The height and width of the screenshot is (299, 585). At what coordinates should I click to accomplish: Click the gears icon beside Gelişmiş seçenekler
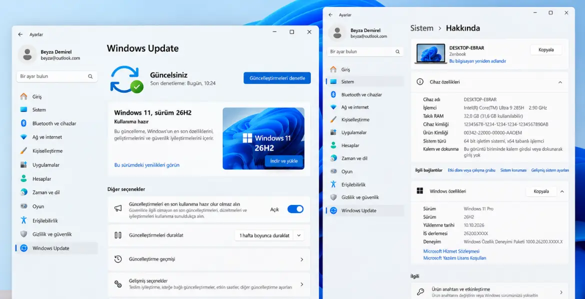tap(118, 283)
